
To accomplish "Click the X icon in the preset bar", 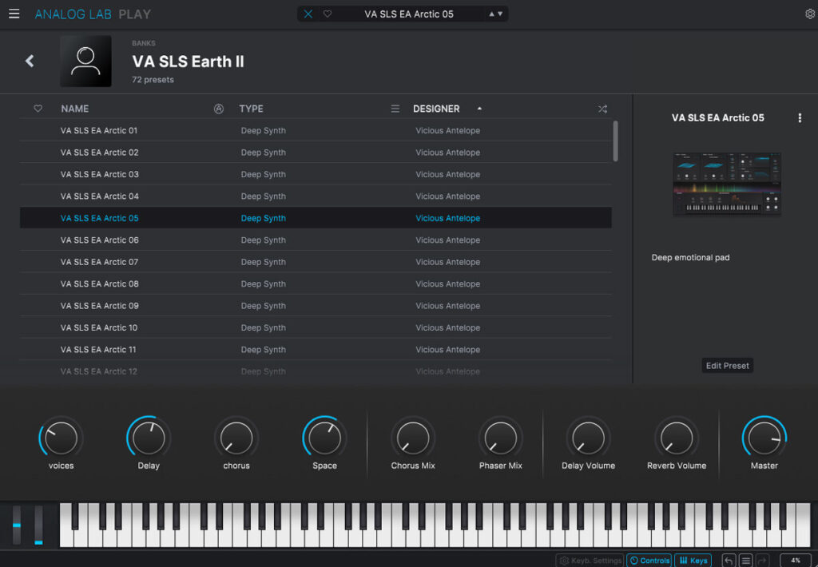I will click(308, 14).
